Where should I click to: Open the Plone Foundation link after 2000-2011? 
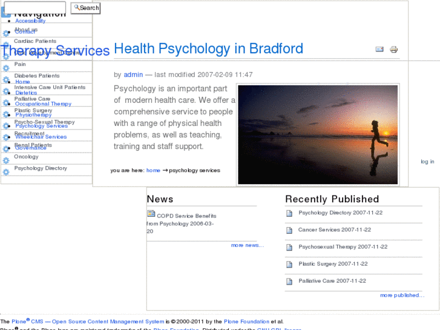[247, 322]
